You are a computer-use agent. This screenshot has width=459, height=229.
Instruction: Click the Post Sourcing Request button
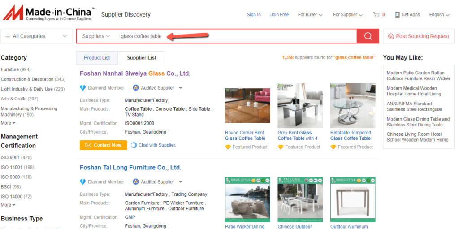pyautogui.click(x=419, y=36)
